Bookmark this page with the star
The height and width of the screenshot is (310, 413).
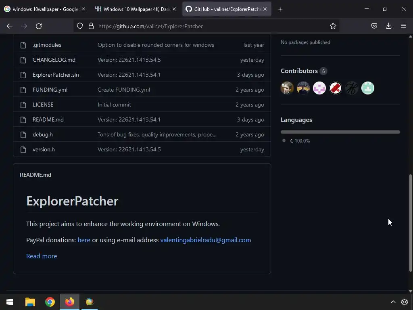coord(333,26)
